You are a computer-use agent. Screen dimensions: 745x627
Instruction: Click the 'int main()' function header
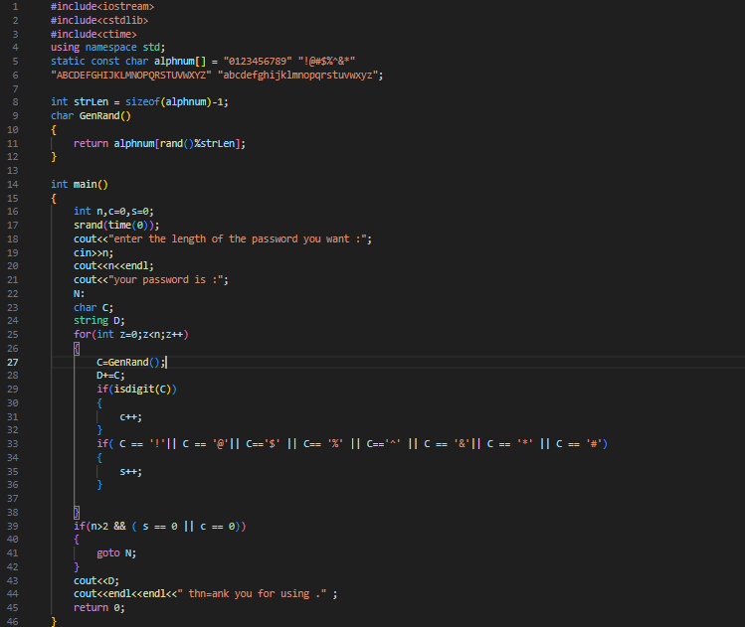pyautogui.click(x=80, y=184)
